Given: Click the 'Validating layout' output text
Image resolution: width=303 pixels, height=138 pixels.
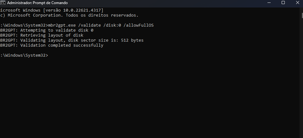Looking at the screenshot, I should coord(42,40).
